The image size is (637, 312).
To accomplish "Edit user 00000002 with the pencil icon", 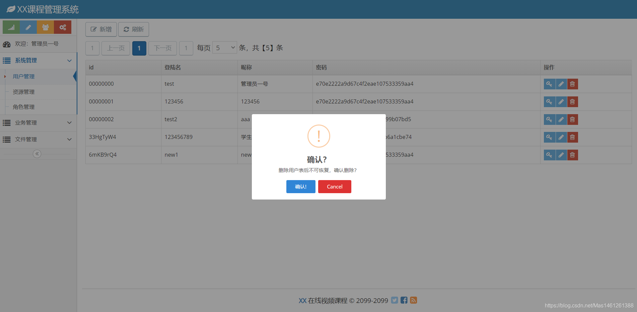I will (561, 120).
